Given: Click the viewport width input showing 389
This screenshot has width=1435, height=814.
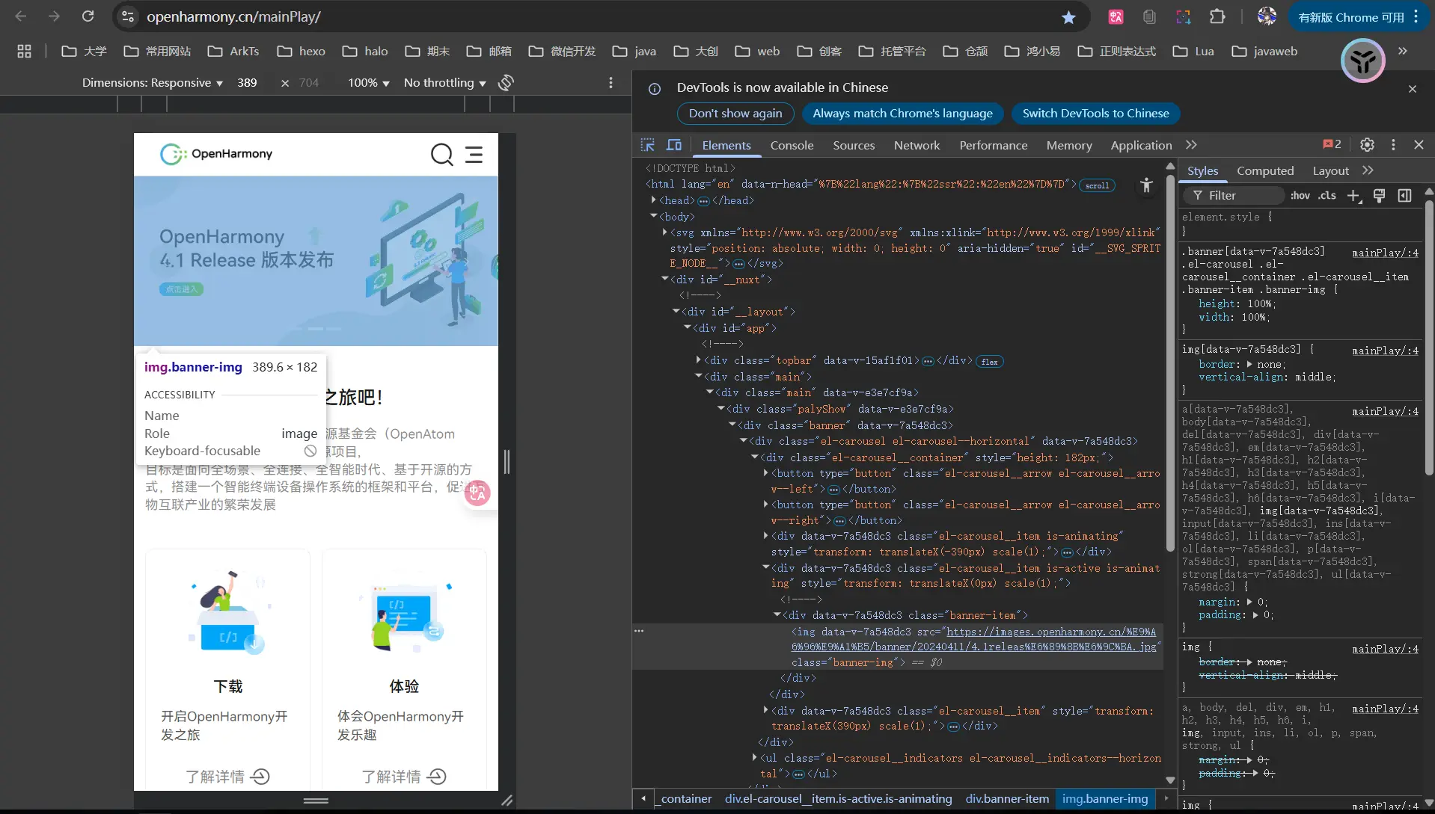Looking at the screenshot, I should [x=248, y=83].
